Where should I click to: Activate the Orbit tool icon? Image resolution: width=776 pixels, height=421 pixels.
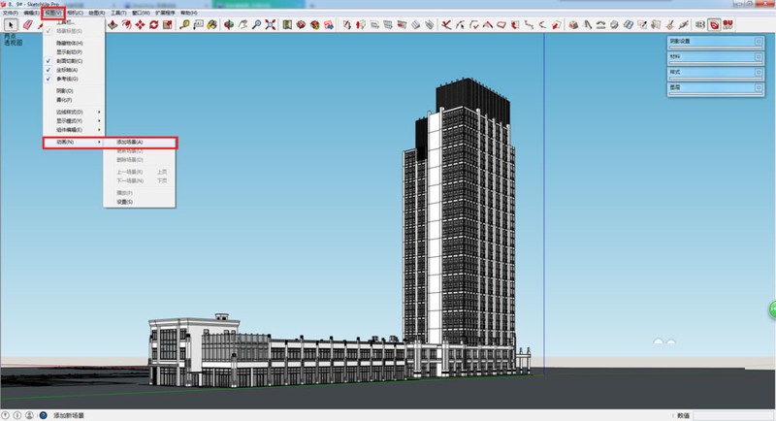click(229, 24)
